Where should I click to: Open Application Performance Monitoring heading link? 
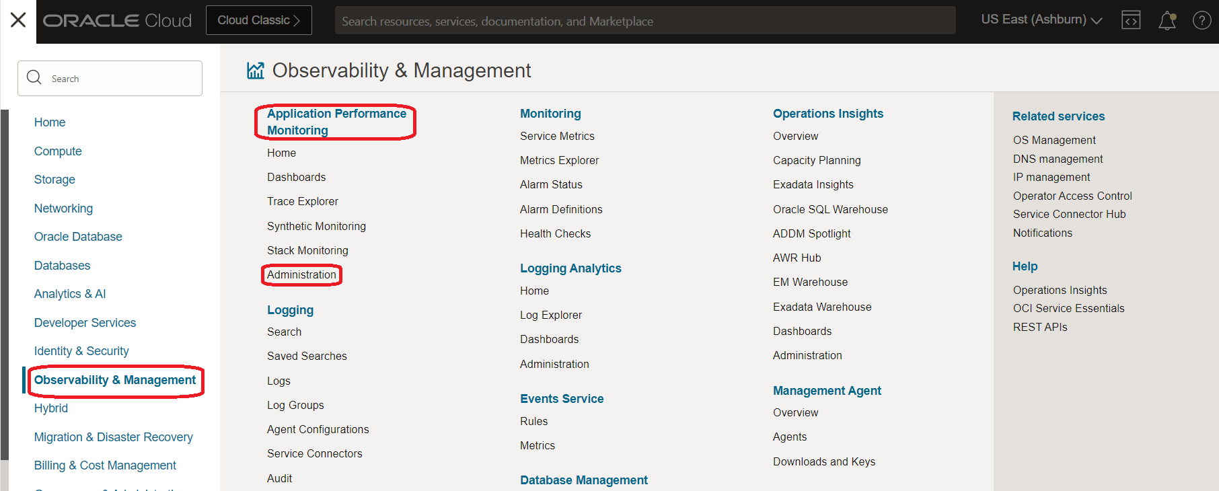336,122
